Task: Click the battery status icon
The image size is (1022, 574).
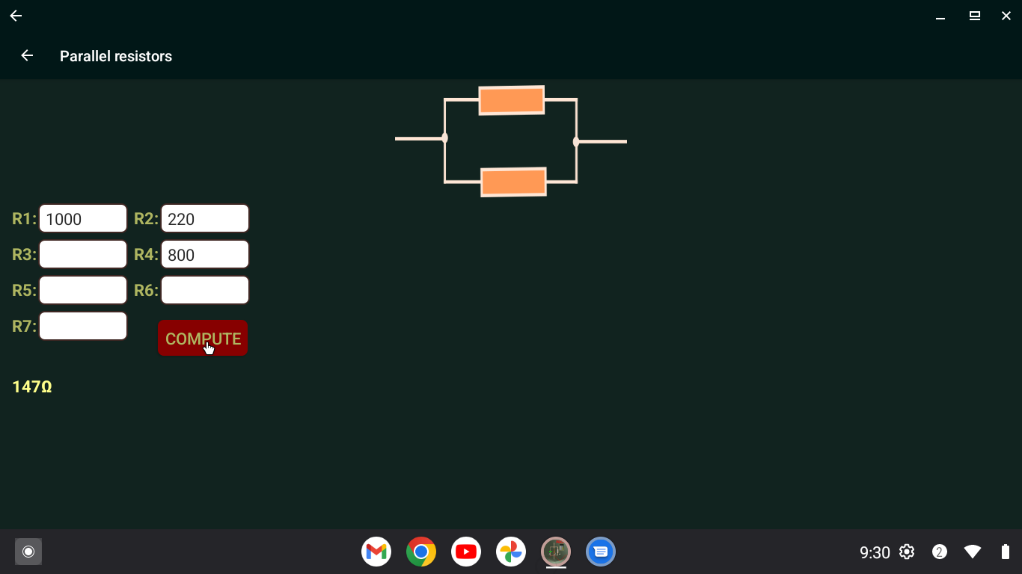Action: point(1005,552)
